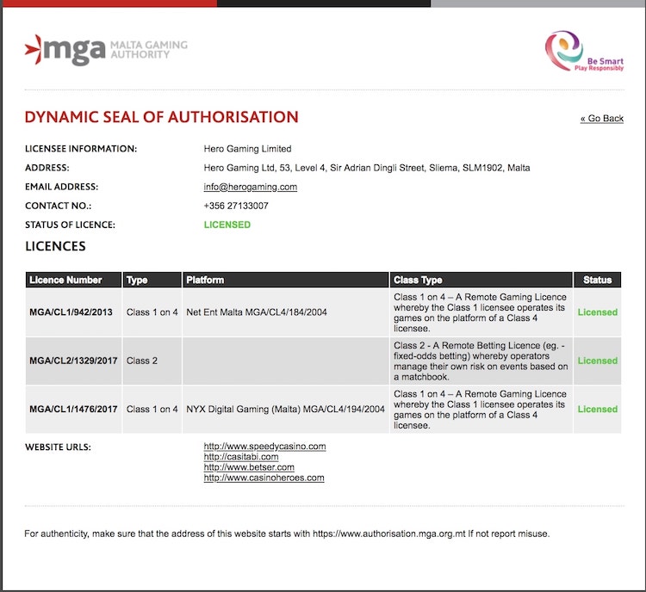This screenshot has width=646, height=592.
Task: Click the LICENCES section heading
Action: (55, 246)
